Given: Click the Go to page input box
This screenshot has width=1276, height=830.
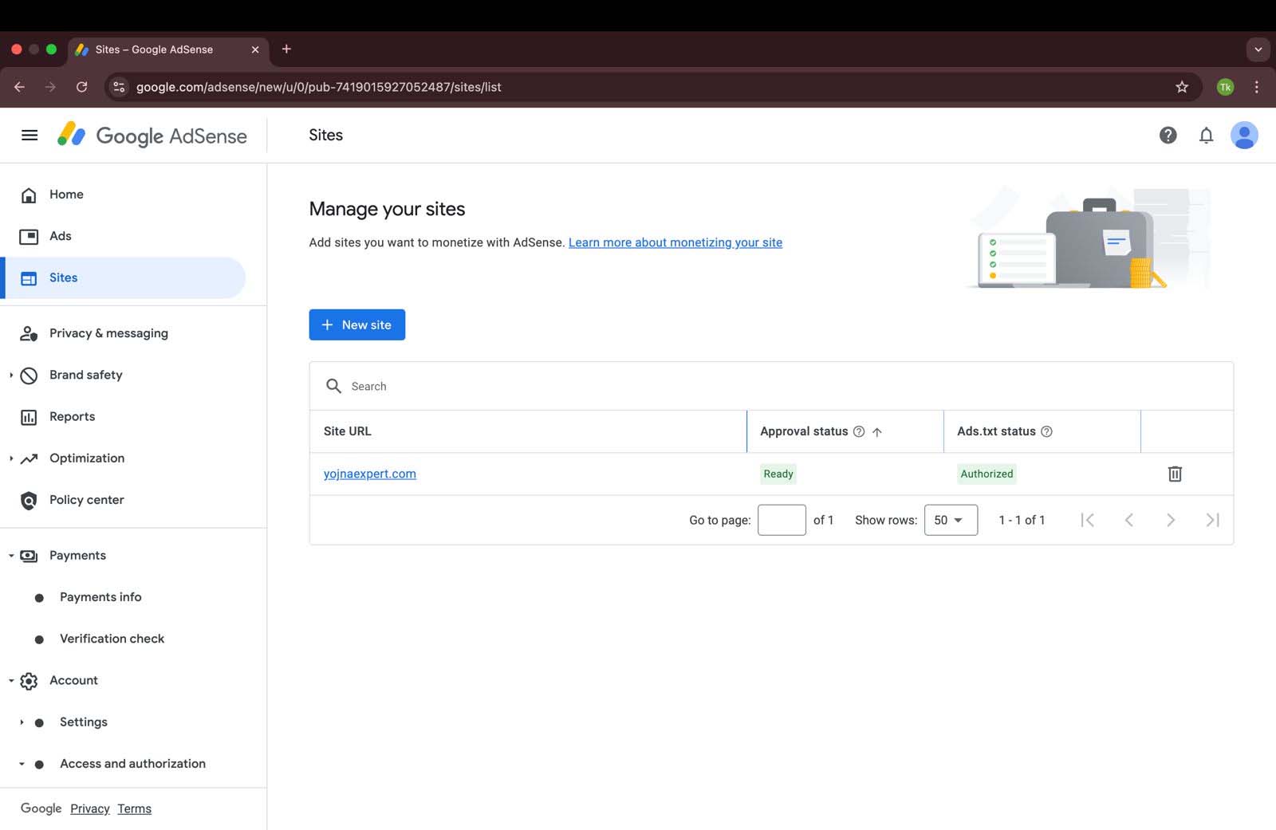Looking at the screenshot, I should click(782, 520).
